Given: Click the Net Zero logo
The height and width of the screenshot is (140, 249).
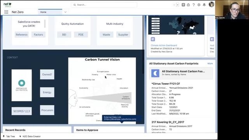Looking at the screenshot, I should point(7,5).
